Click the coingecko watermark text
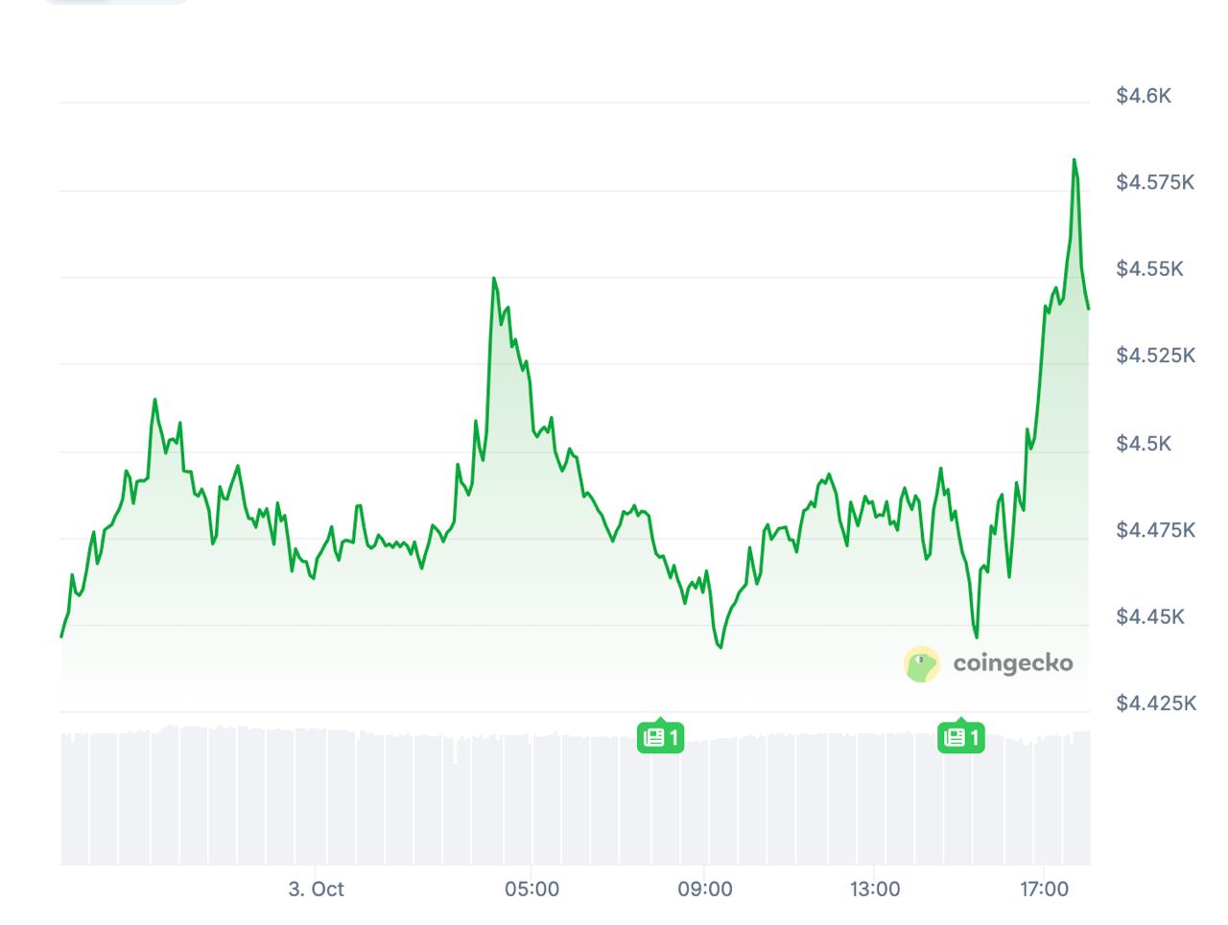The image size is (1228, 925). (x=1013, y=662)
